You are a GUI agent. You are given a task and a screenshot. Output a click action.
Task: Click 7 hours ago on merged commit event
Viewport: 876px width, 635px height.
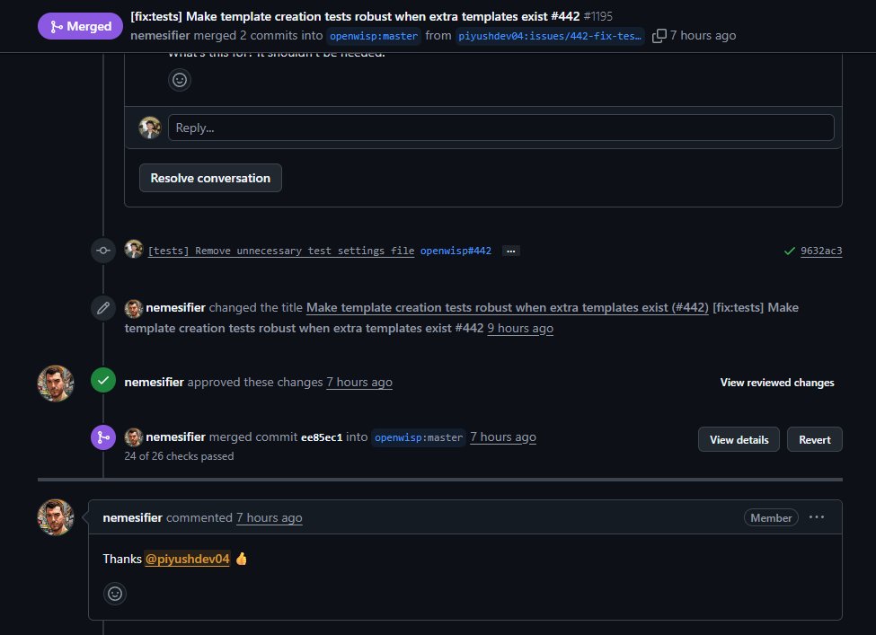coord(503,437)
